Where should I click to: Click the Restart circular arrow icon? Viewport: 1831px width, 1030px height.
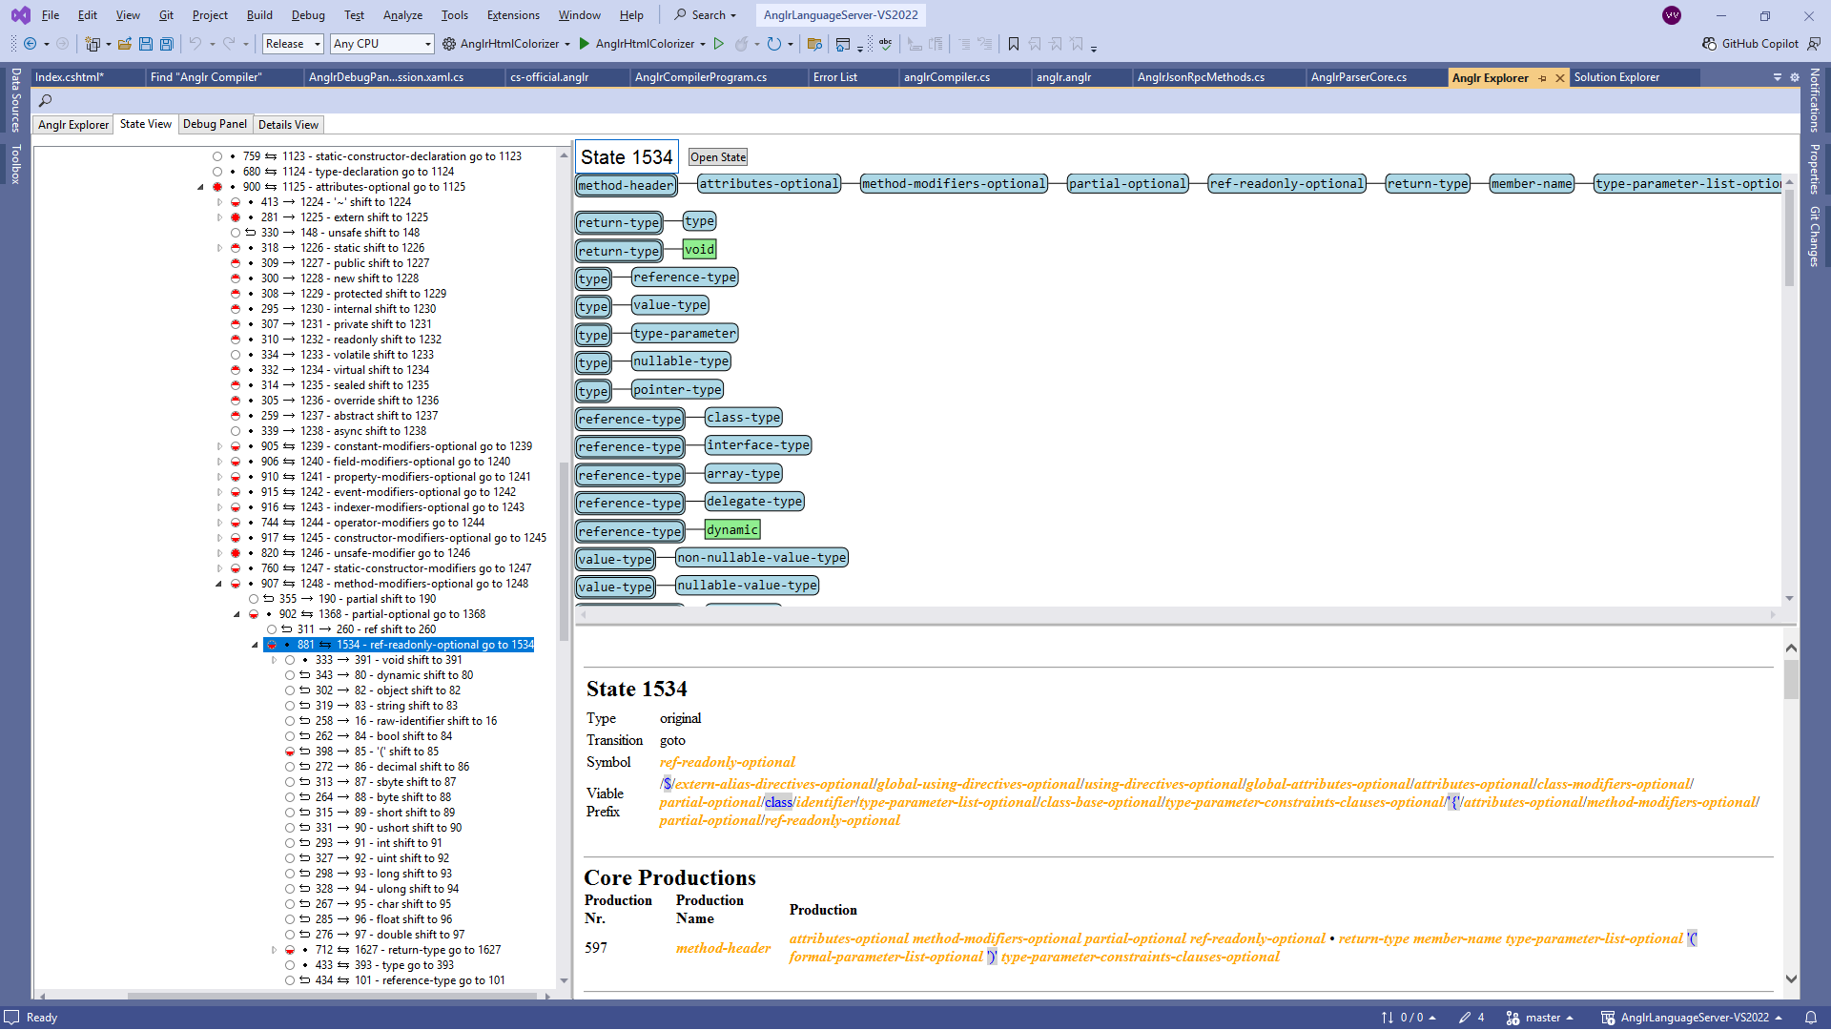pyautogui.click(x=774, y=44)
